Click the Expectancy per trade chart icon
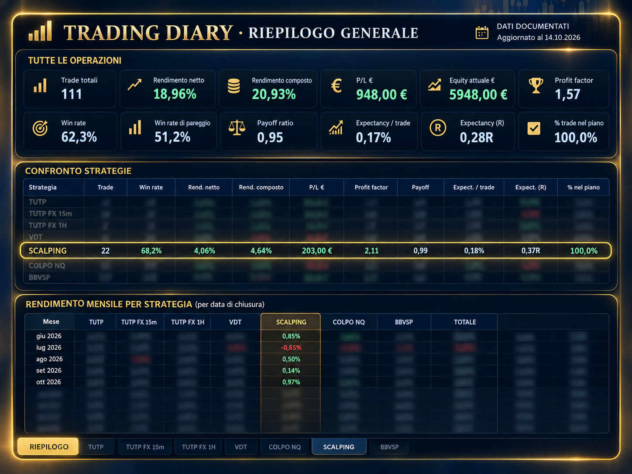The image size is (632, 474). pyautogui.click(x=336, y=128)
